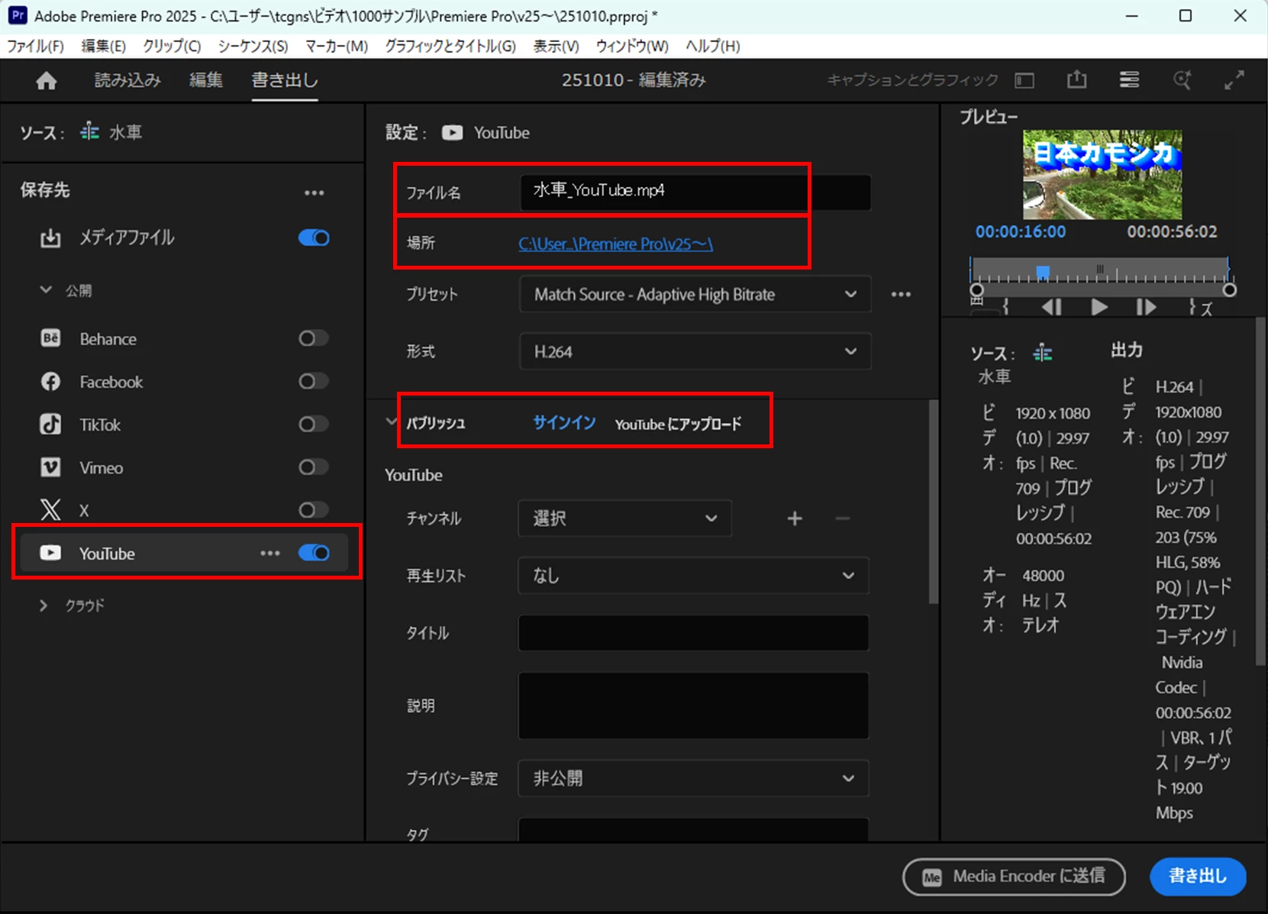Enable the X publish toggle
The width and height of the screenshot is (1268, 914).
point(314,509)
